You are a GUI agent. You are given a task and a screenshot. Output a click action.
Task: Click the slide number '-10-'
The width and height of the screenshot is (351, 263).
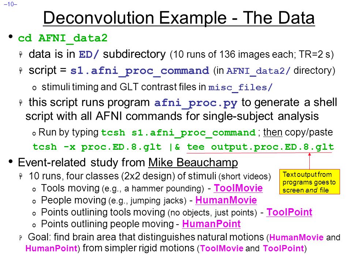point(11,4)
